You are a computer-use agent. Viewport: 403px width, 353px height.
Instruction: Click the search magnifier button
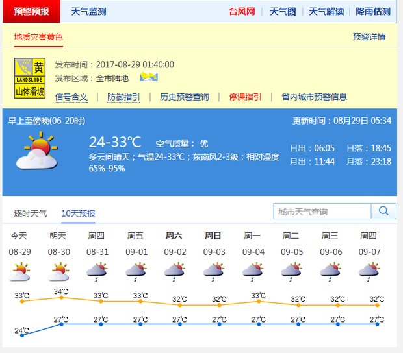[383, 211]
